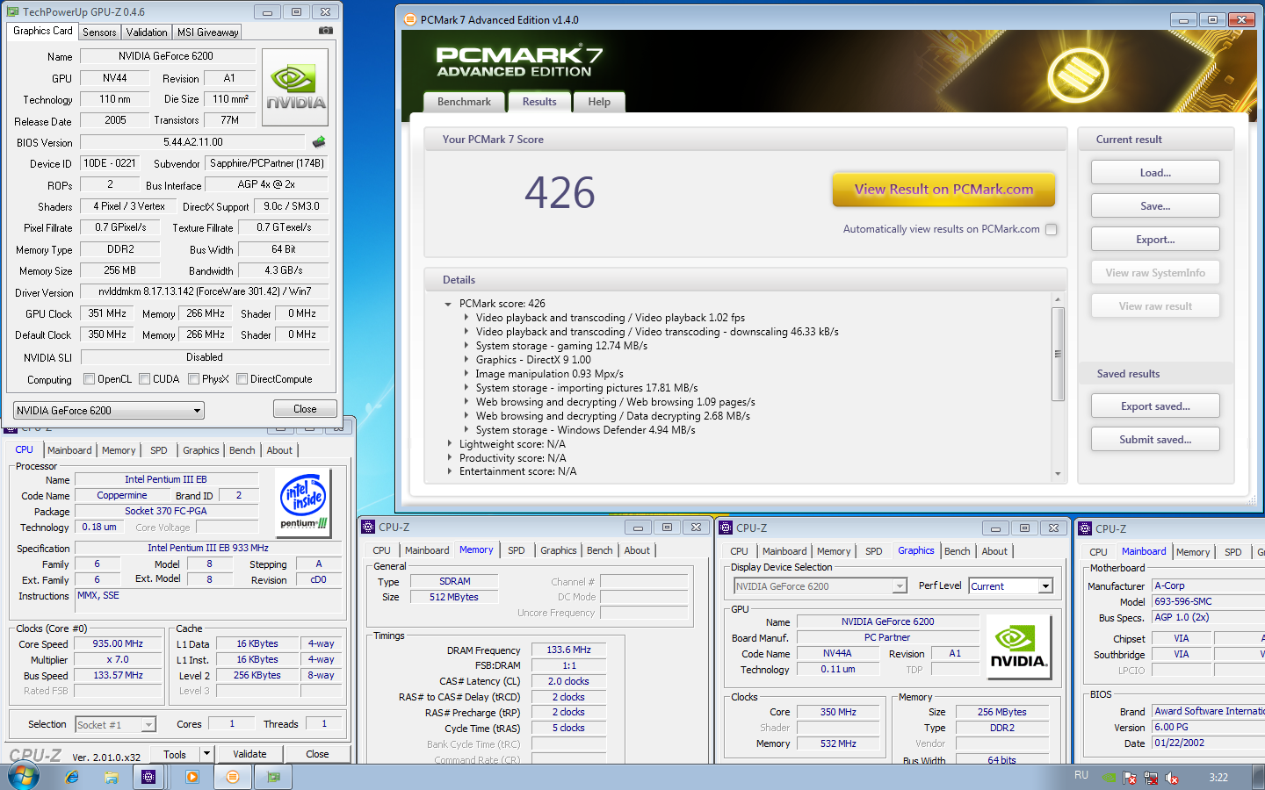Toggle the PhysX checkbox in GPU-Z
Viewport: 1265px width, 790px height.
[193, 379]
